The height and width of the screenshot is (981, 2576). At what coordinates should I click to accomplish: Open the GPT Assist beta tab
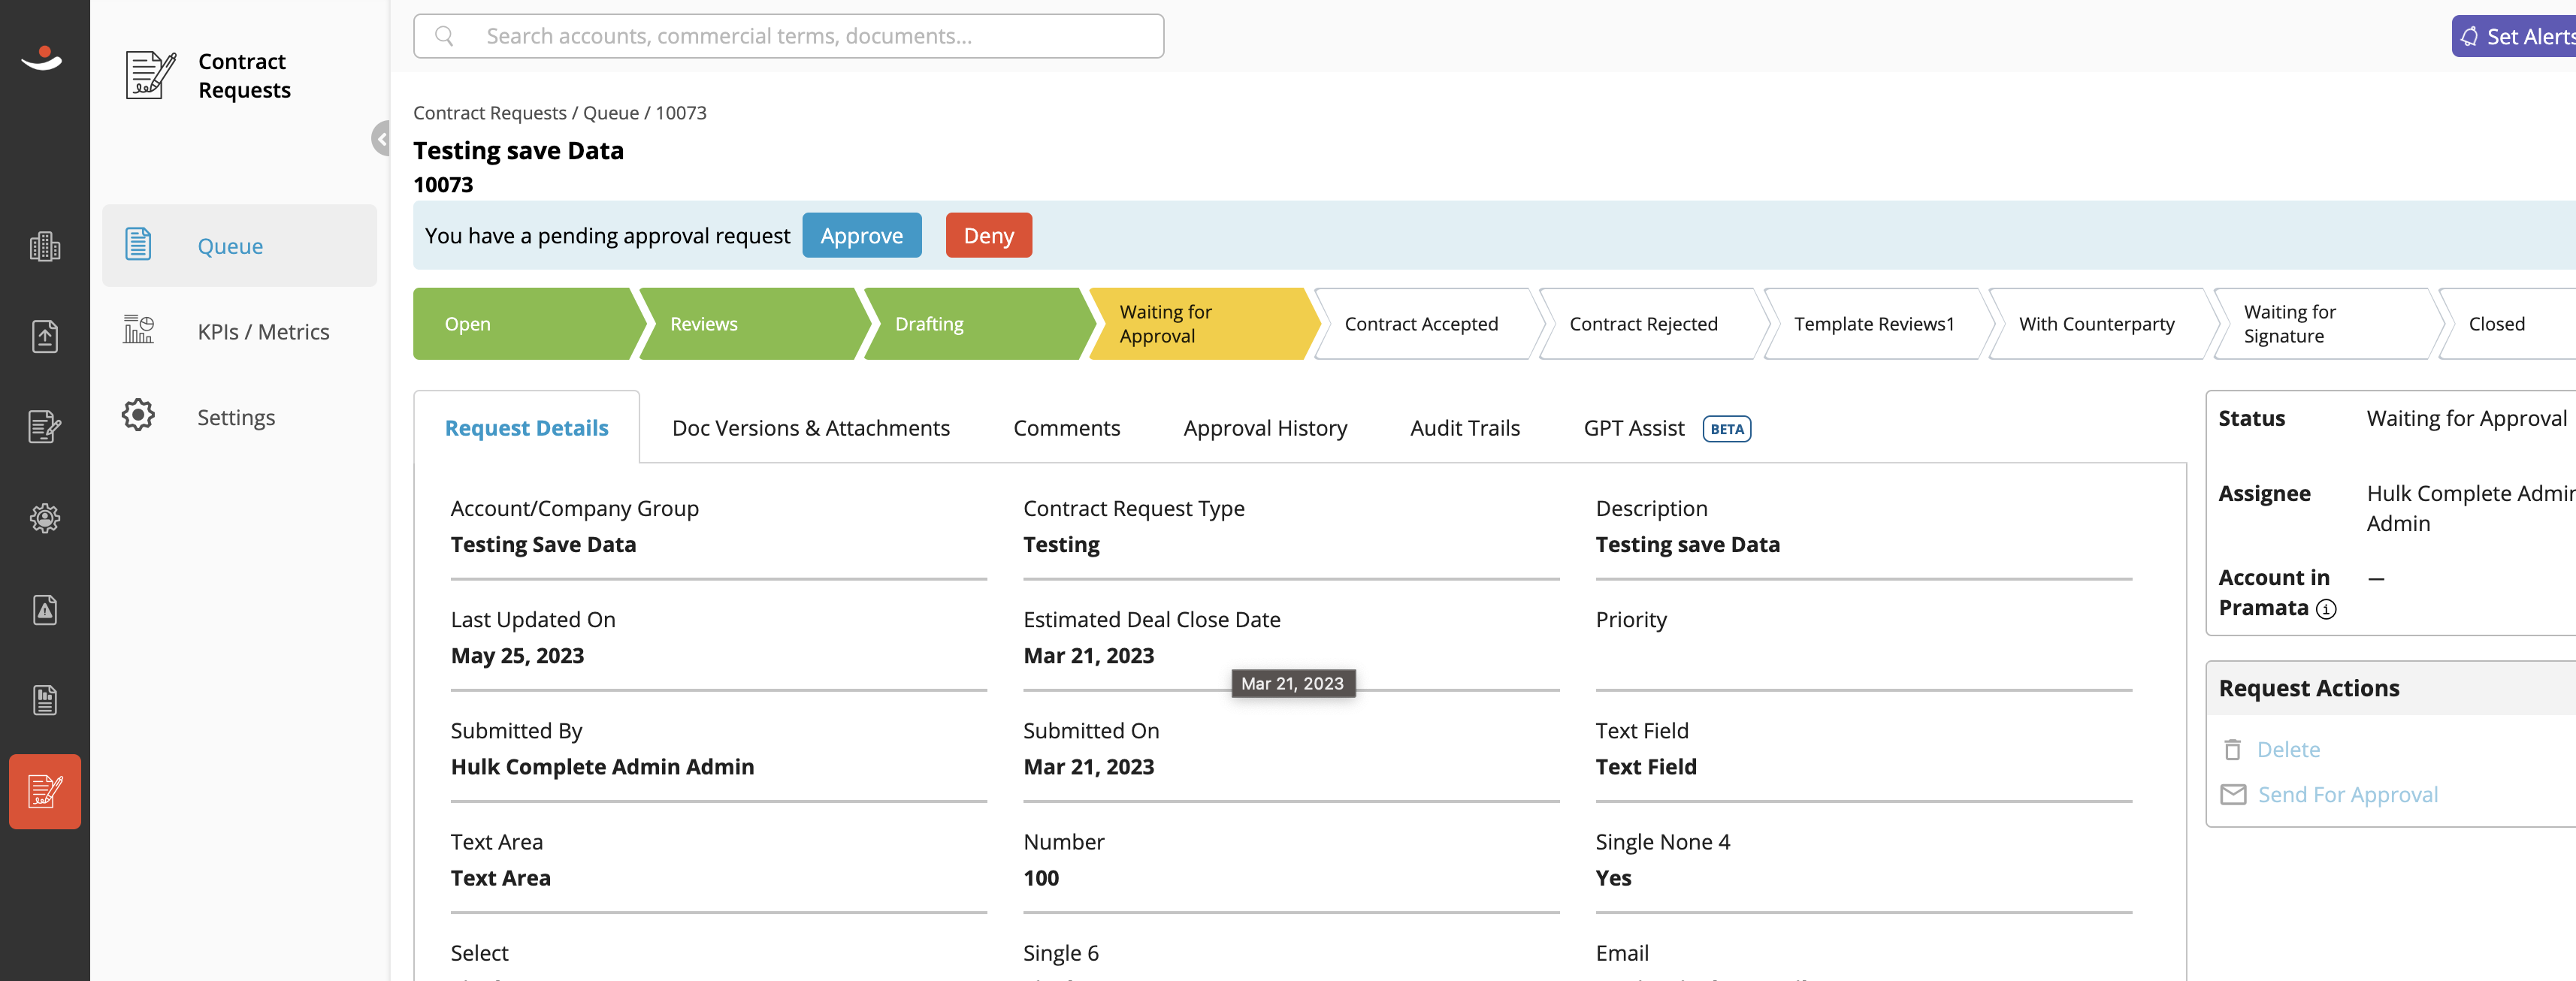click(1667, 428)
